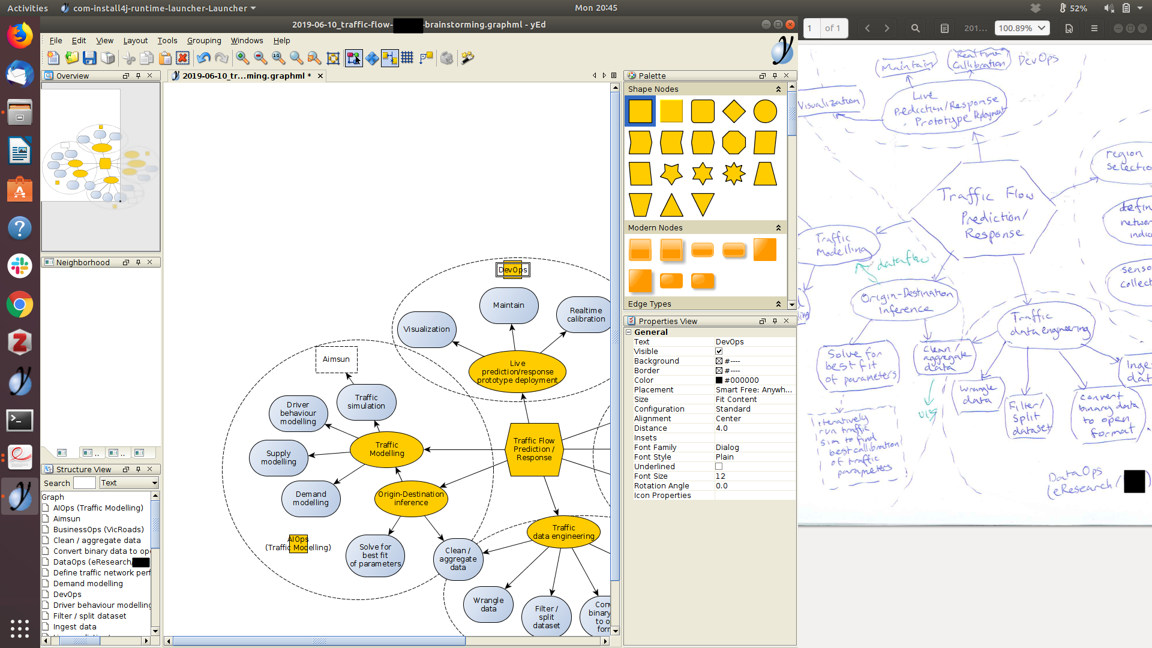Click the New Document icon
1152x648 pixels.
53,58
